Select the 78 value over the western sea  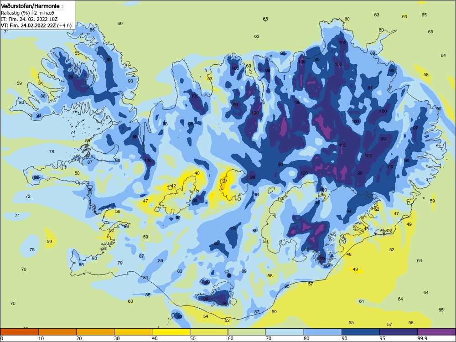[52, 152]
